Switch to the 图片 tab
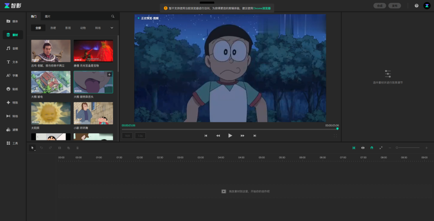This screenshot has width=434, height=221. point(47,16)
